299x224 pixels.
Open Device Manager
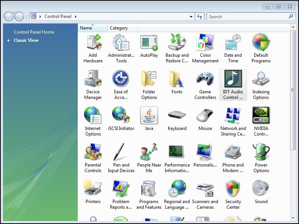pos(93,85)
